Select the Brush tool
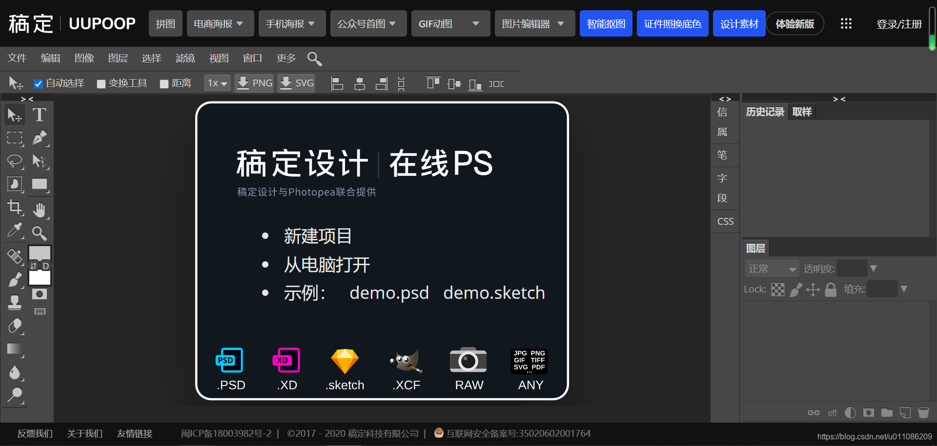 pyautogui.click(x=15, y=279)
